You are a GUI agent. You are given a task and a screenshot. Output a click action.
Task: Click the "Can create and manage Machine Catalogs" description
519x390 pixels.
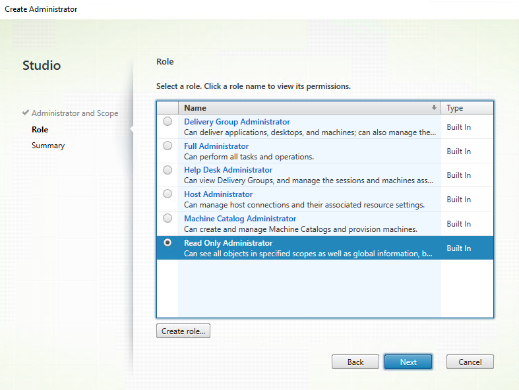(x=301, y=229)
